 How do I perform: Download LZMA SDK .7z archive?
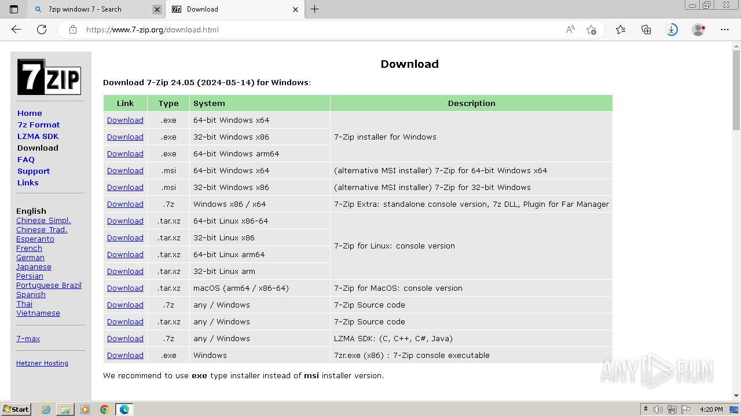pos(125,338)
